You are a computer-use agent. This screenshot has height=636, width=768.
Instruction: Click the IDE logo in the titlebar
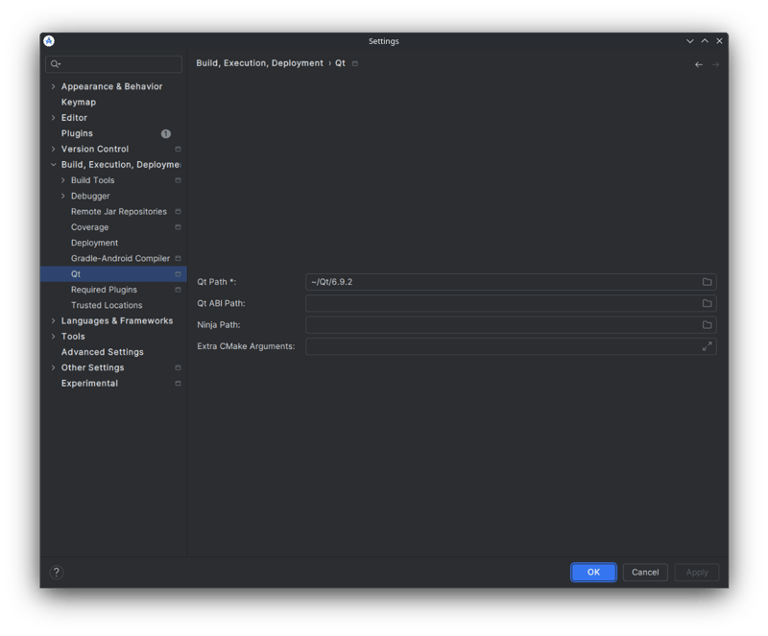pos(49,41)
